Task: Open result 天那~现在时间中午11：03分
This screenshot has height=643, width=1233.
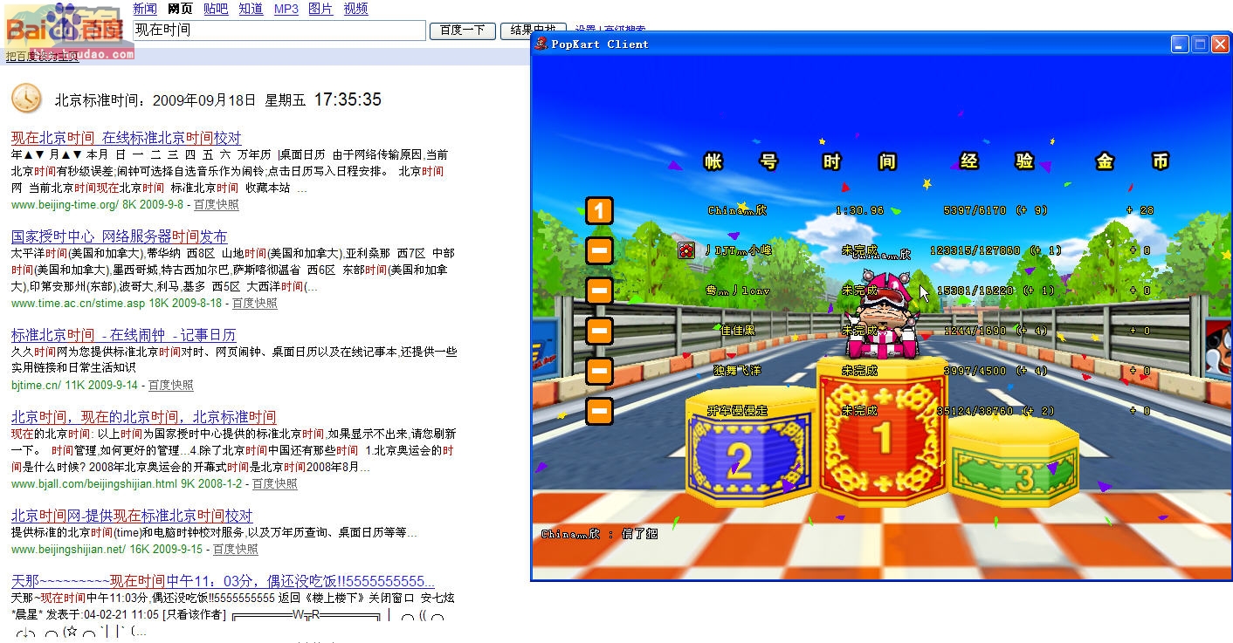Action: tap(223, 581)
